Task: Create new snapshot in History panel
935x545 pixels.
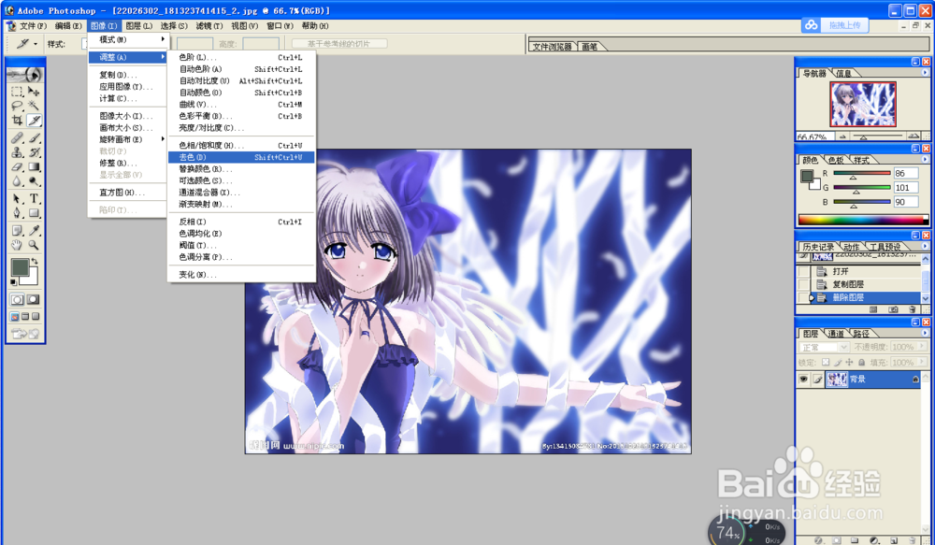Action: pos(893,309)
